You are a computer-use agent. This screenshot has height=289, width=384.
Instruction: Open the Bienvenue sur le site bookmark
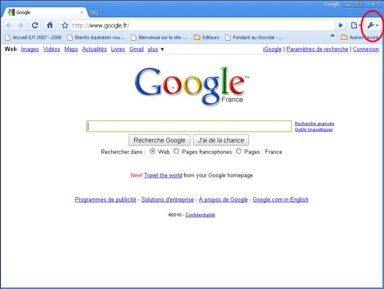pyautogui.click(x=159, y=37)
